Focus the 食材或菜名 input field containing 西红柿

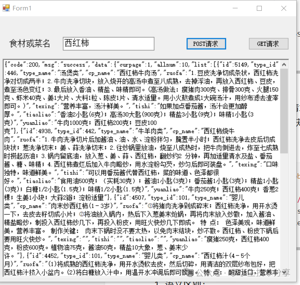tap(108, 44)
